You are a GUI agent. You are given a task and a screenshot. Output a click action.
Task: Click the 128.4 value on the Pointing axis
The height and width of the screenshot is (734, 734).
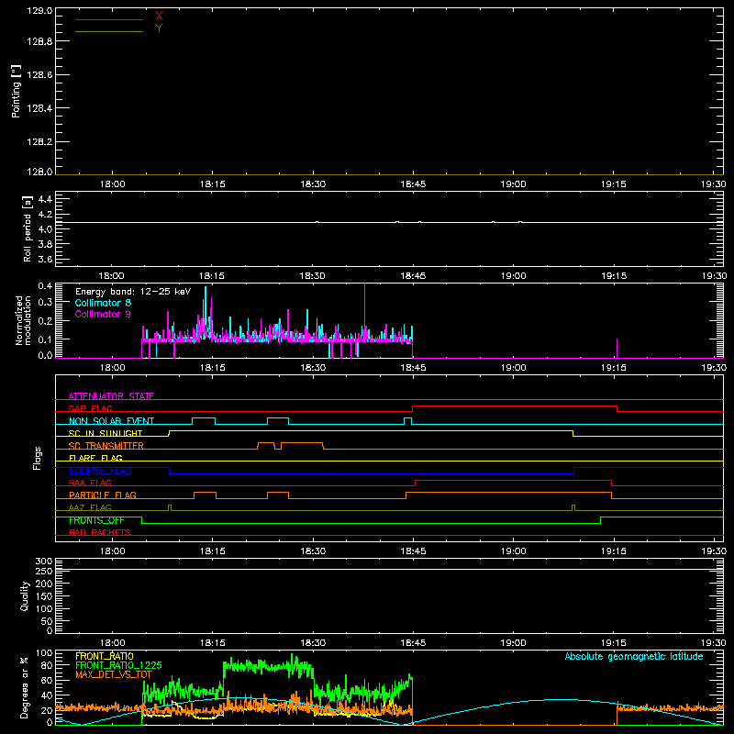39,108
